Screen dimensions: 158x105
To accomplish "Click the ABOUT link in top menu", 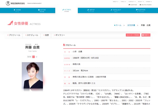I will [x=115, y=2].
